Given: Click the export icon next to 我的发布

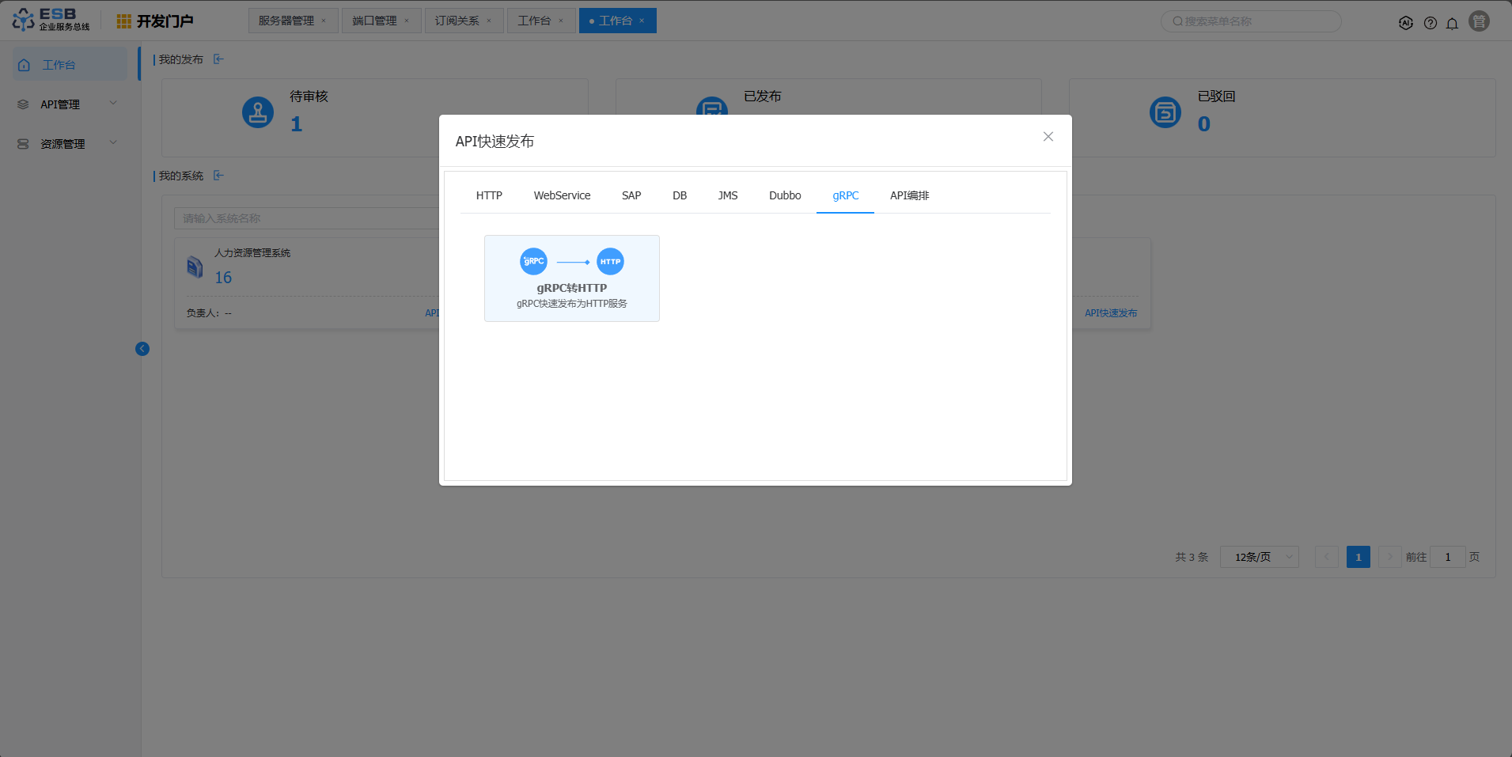Looking at the screenshot, I should pos(218,59).
